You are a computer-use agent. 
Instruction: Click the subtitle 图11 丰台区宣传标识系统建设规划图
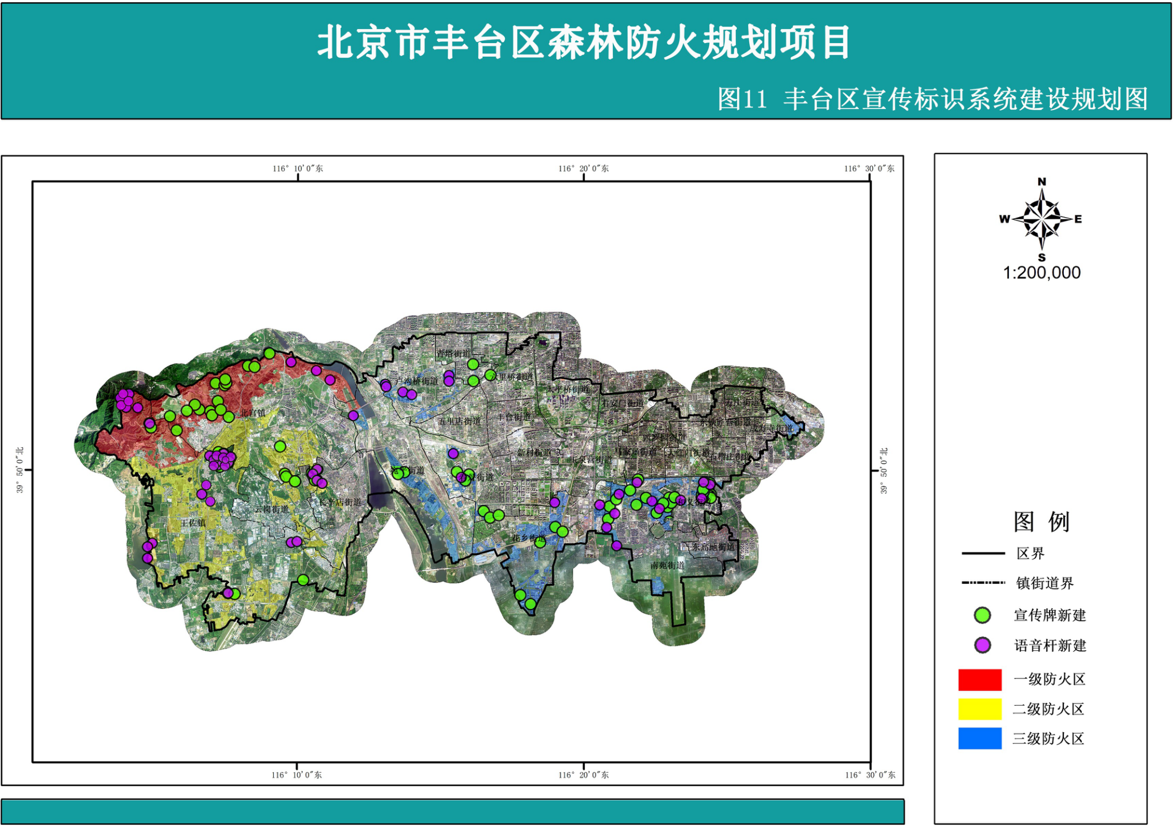[x=932, y=99]
